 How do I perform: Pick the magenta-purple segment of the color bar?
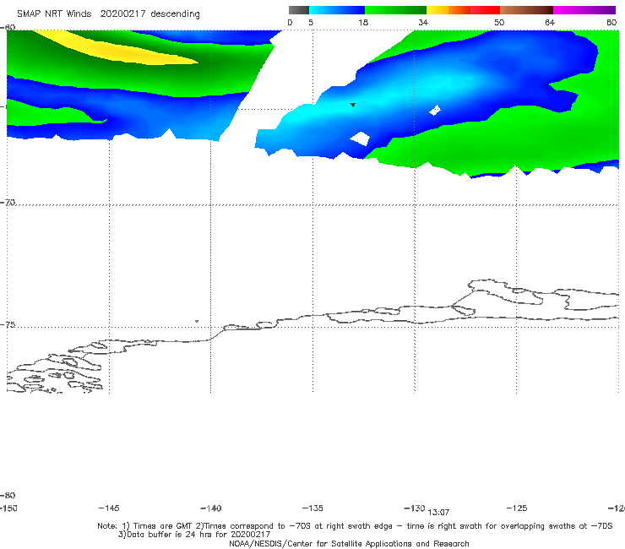[584, 10]
